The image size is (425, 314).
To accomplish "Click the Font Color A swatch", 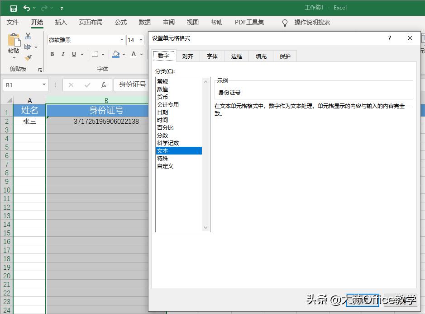I will (x=134, y=54).
